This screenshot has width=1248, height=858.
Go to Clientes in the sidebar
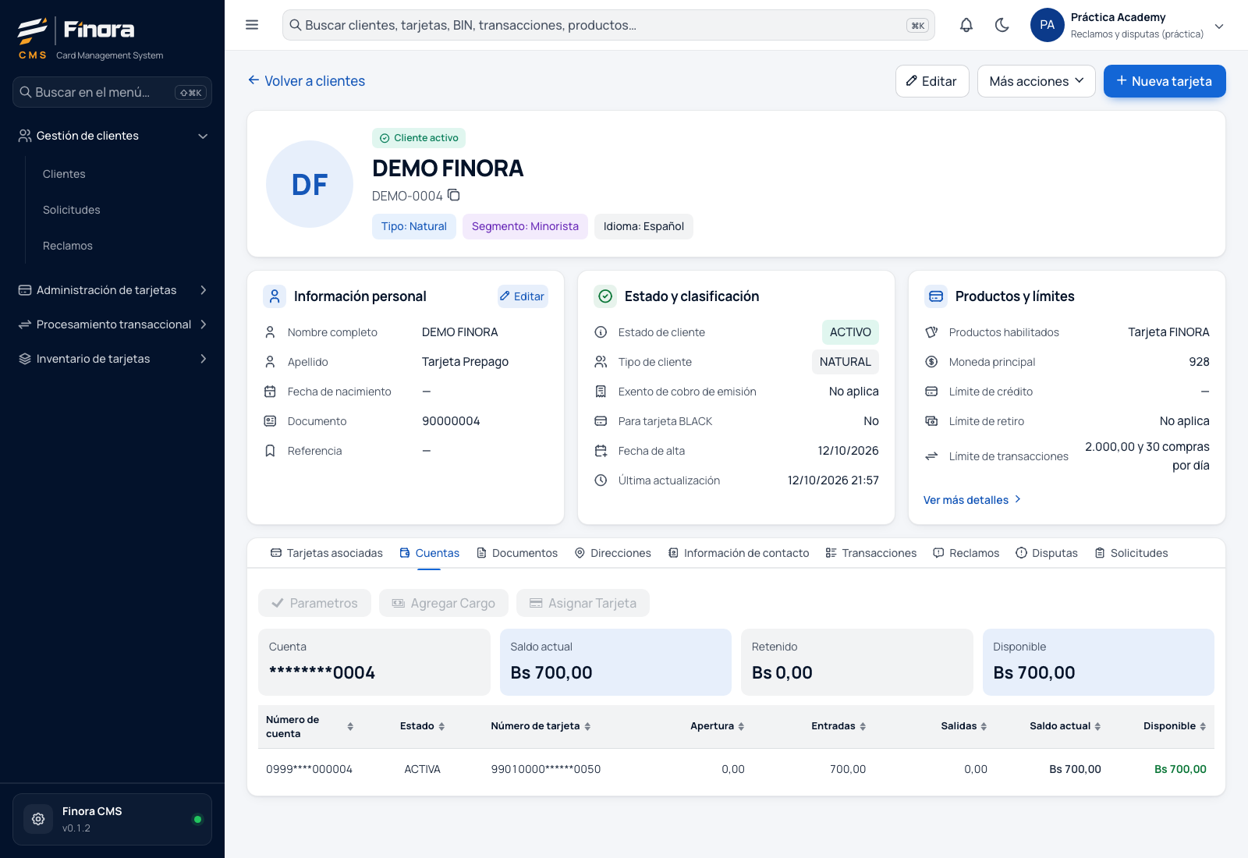point(64,174)
